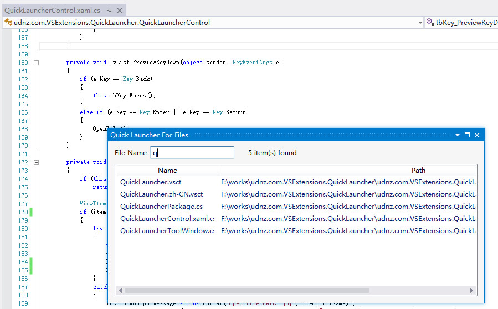Click the path of QuickLauncherPackage.cs
This screenshot has width=498, height=309.
pyautogui.click(x=348, y=207)
